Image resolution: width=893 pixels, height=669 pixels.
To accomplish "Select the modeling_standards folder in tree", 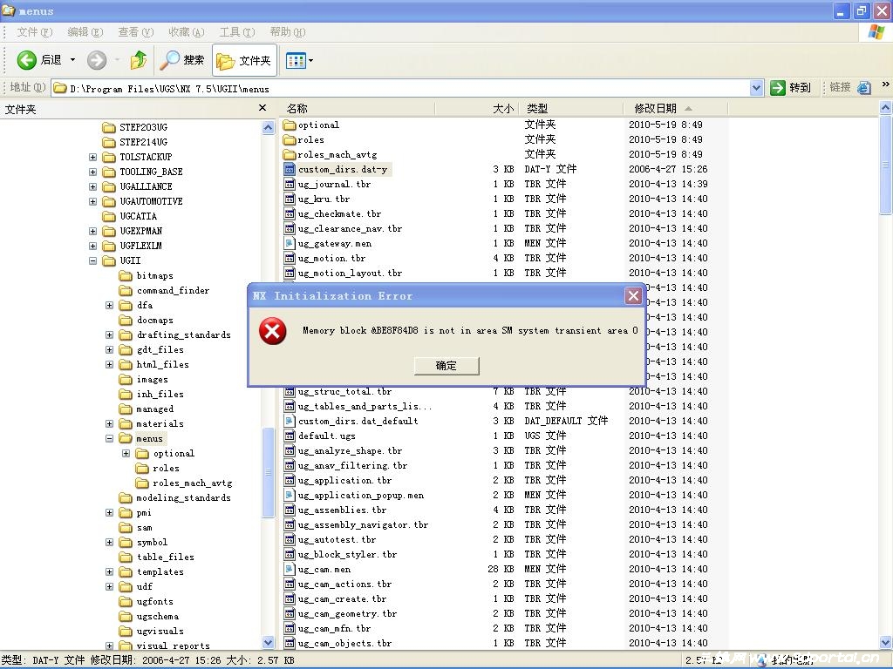I will point(183,497).
